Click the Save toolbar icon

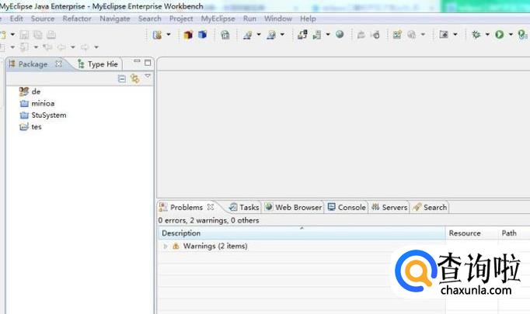pos(24,35)
